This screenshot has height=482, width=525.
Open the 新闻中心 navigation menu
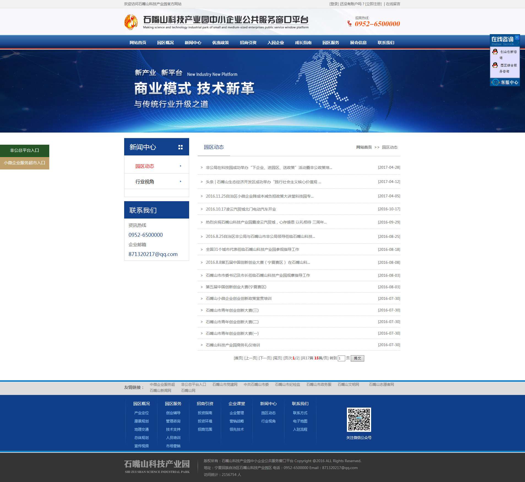pos(193,43)
